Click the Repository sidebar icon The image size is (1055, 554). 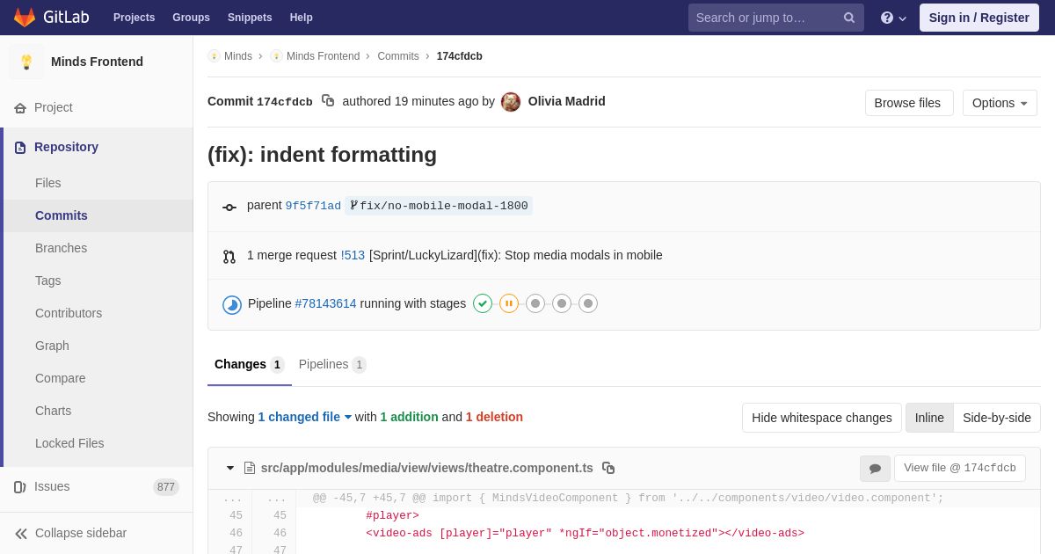(x=20, y=148)
